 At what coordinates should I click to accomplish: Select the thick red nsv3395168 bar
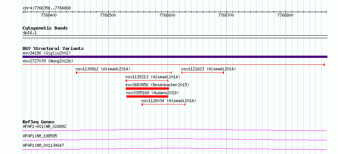(147, 96)
